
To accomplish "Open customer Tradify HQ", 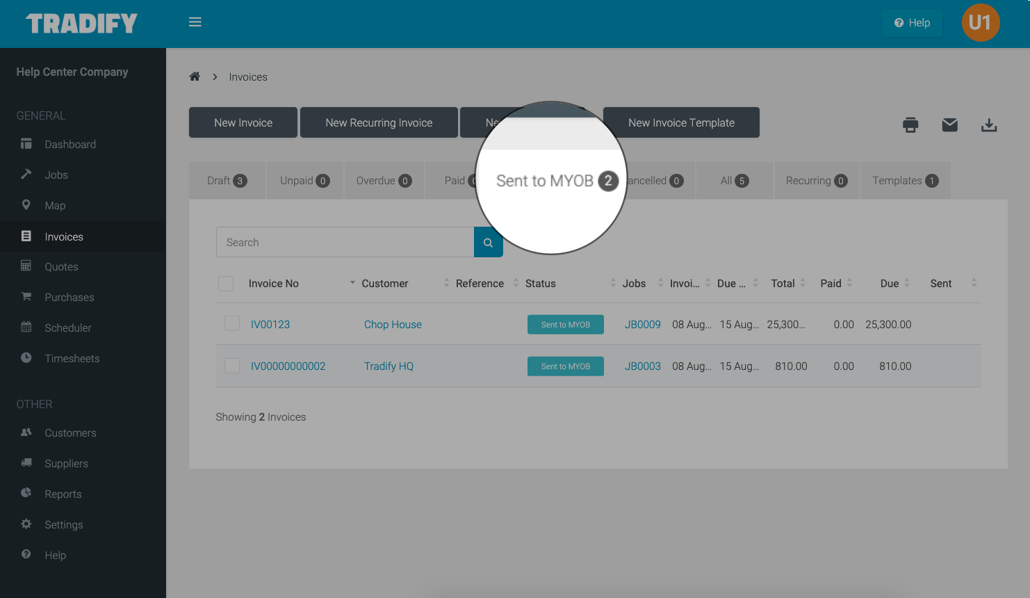I will click(x=389, y=366).
